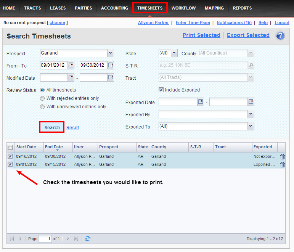Click the blue help question mark icon
This screenshot has width=294, height=252.
(x=280, y=36)
